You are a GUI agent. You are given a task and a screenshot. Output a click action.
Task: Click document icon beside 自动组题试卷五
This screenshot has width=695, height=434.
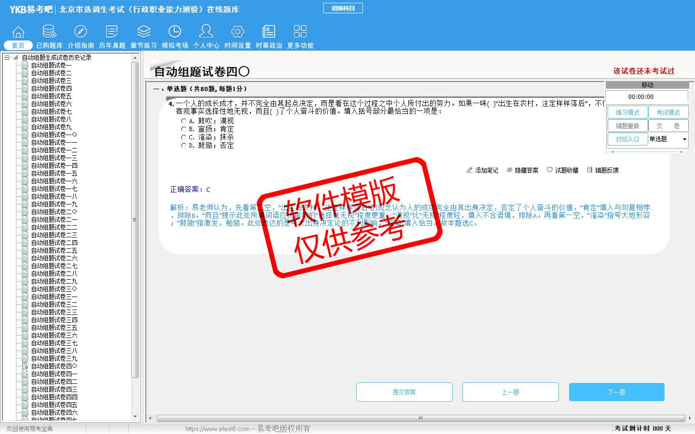click(25, 96)
